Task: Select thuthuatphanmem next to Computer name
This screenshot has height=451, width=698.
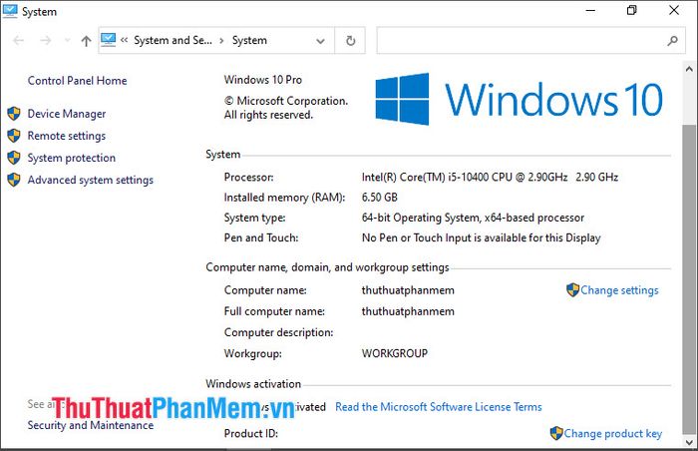Action: (x=408, y=290)
